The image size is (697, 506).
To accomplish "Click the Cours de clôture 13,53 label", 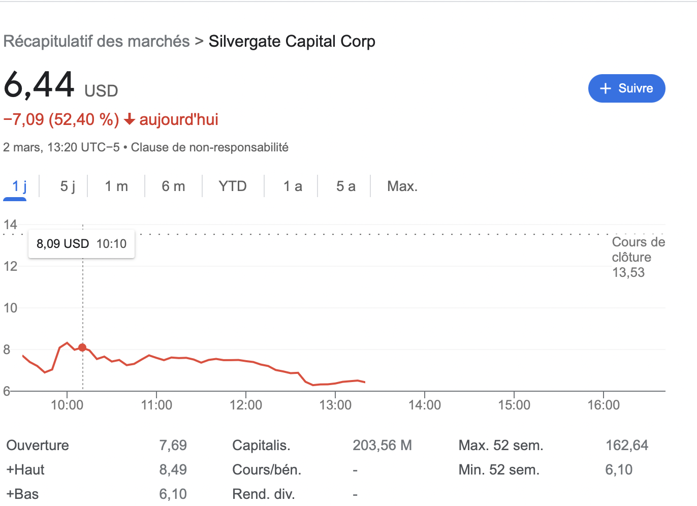I will (x=638, y=257).
